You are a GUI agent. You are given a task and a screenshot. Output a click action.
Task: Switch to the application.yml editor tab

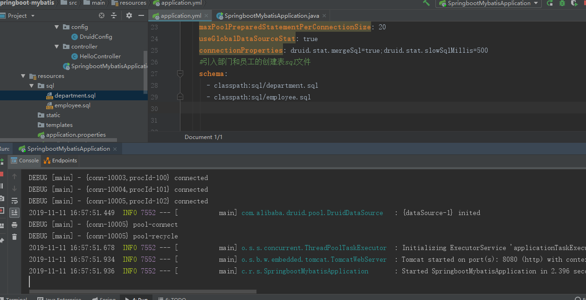pyautogui.click(x=181, y=16)
